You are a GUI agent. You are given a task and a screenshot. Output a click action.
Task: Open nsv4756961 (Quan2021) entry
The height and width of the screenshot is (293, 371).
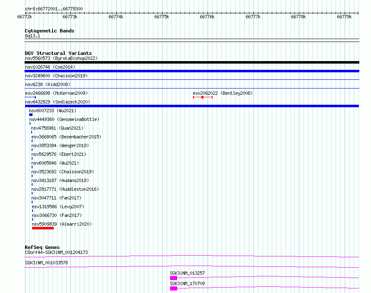point(57,128)
